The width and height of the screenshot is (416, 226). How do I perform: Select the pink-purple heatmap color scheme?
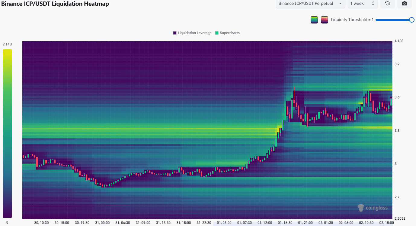[325, 20]
